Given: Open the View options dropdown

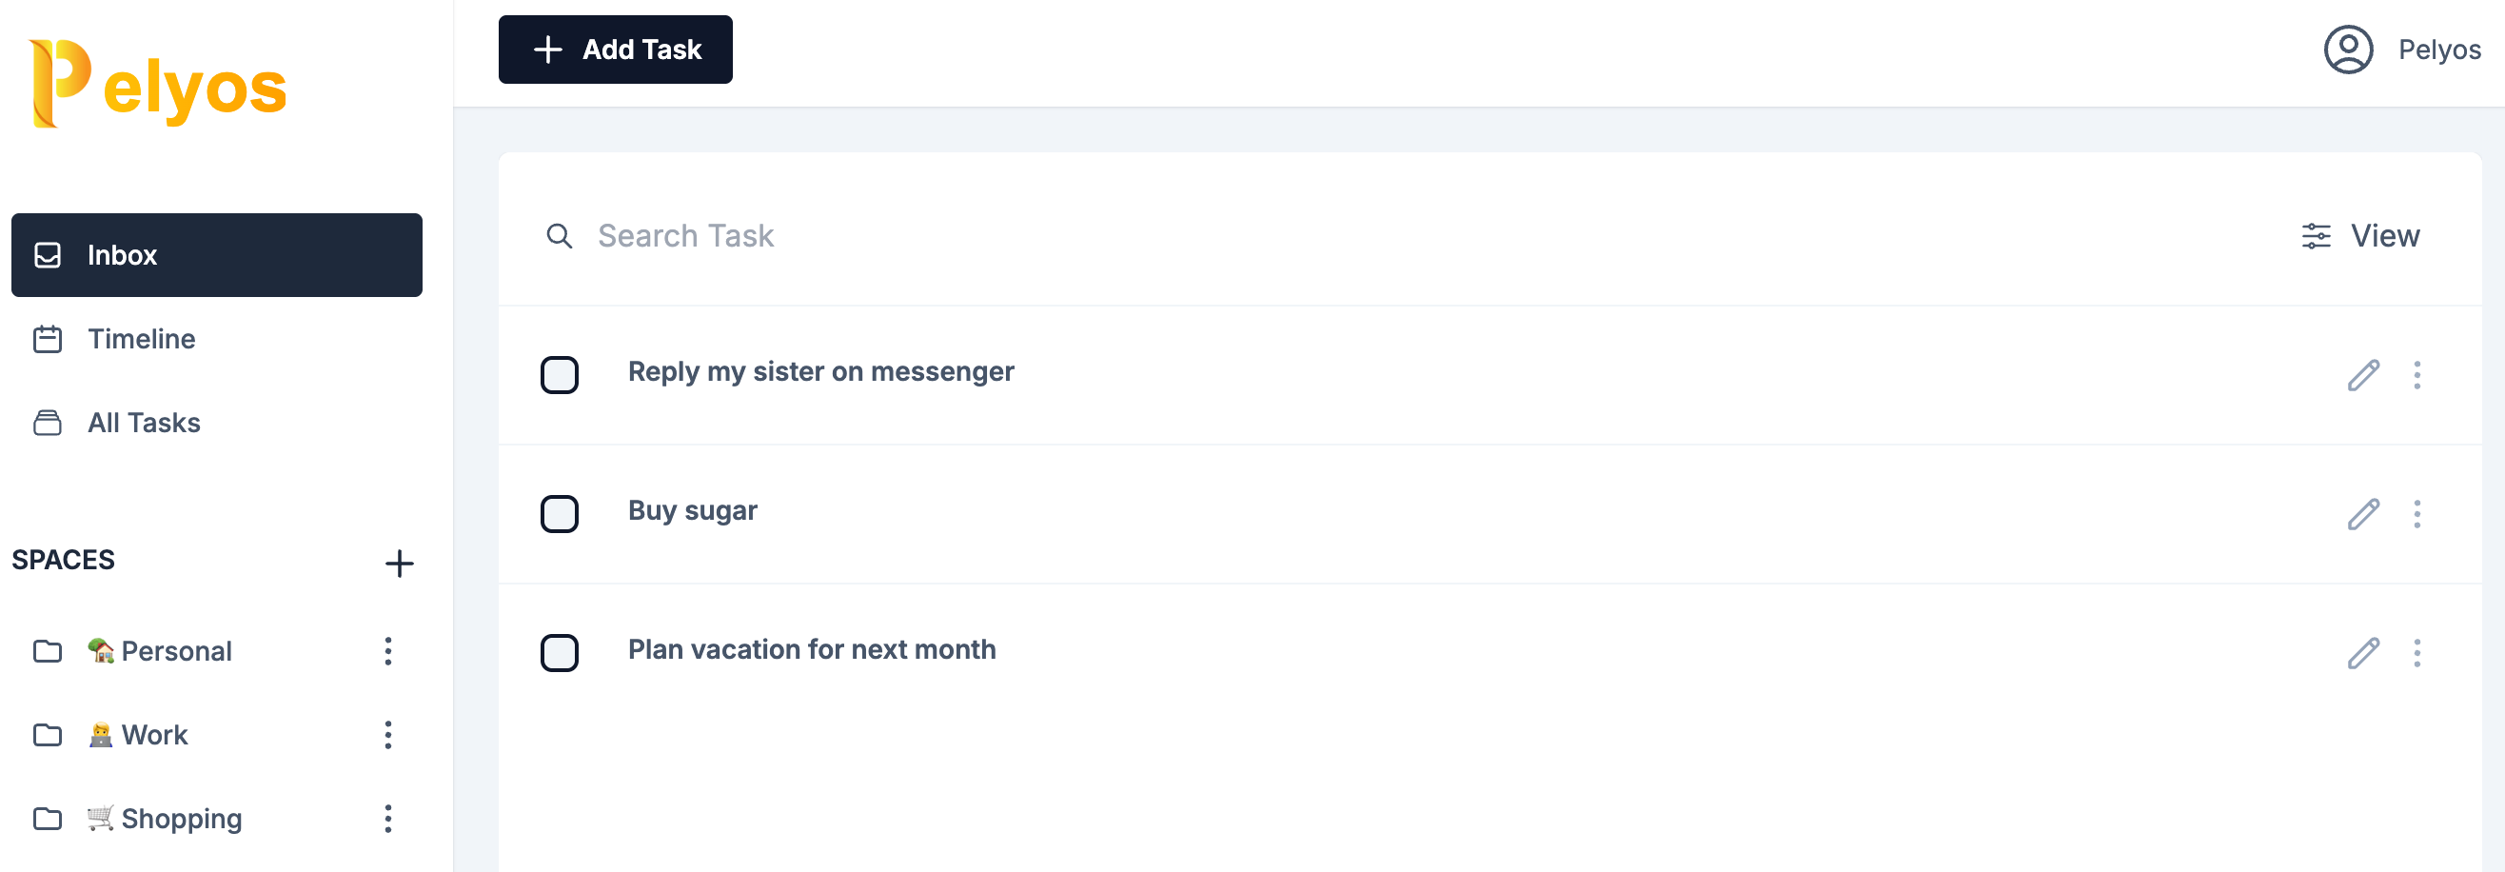Looking at the screenshot, I should (2360, 235).
